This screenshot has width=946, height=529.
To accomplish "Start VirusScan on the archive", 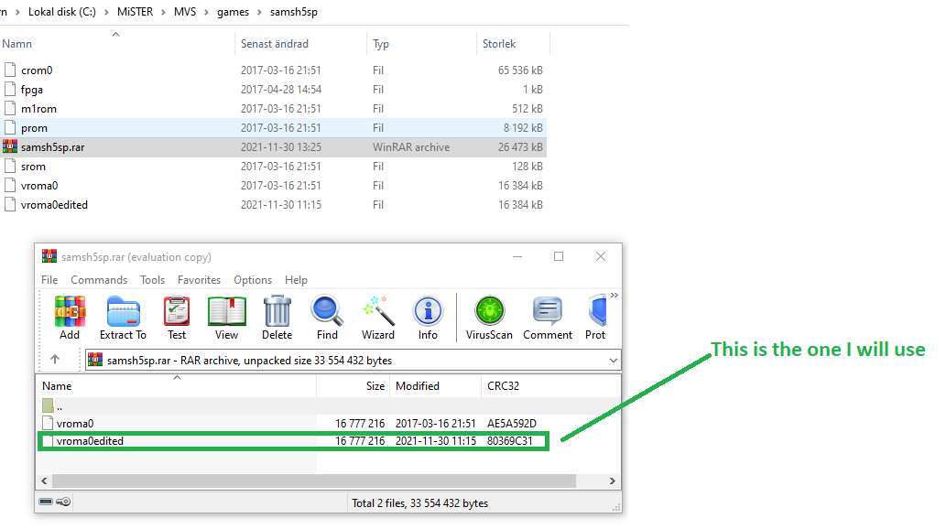I will click(489, 318).
